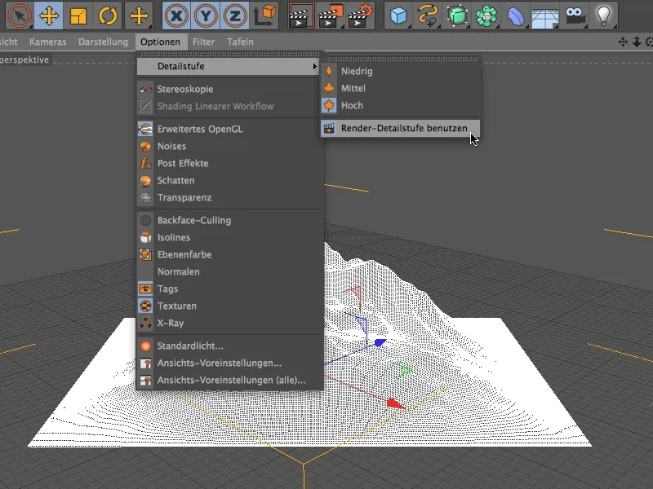Toggle X axis lock
Screen dimensions: 653x489
(176, 15)
